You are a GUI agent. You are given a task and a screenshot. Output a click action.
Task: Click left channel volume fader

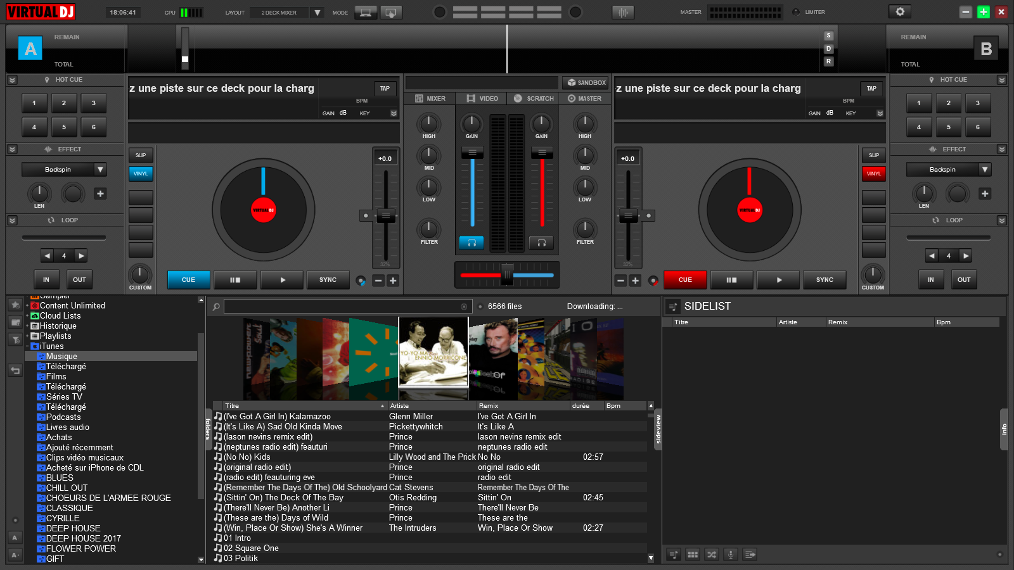[472, 153]
